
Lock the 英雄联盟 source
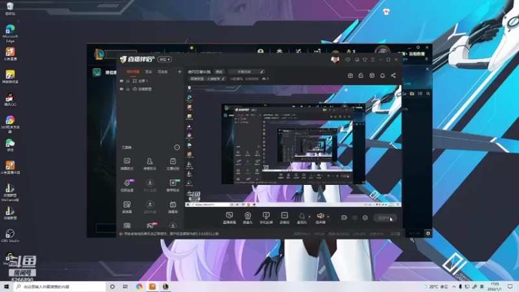[x=128, y=89]
